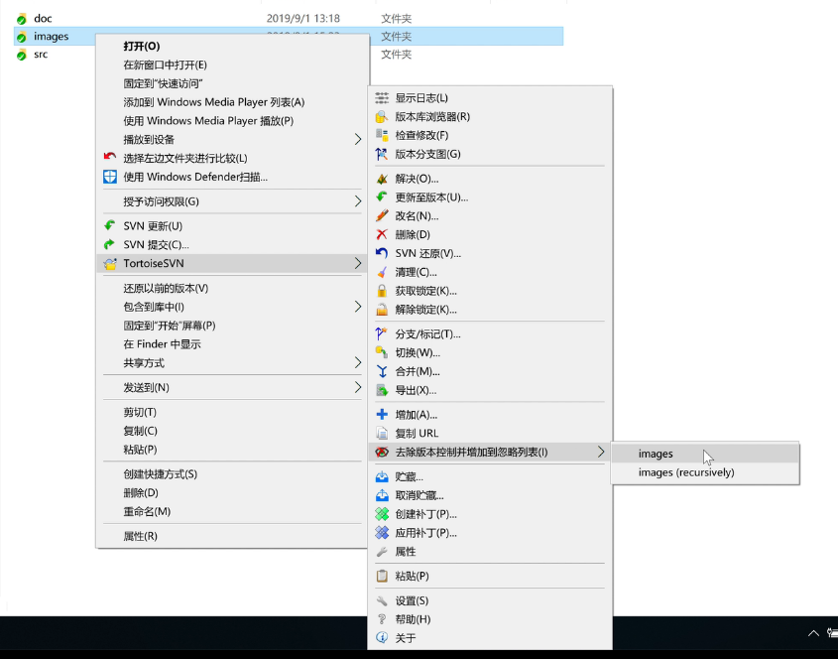
Task: Click the Revision Graph (版本分支图) icon
Action: 382,154
